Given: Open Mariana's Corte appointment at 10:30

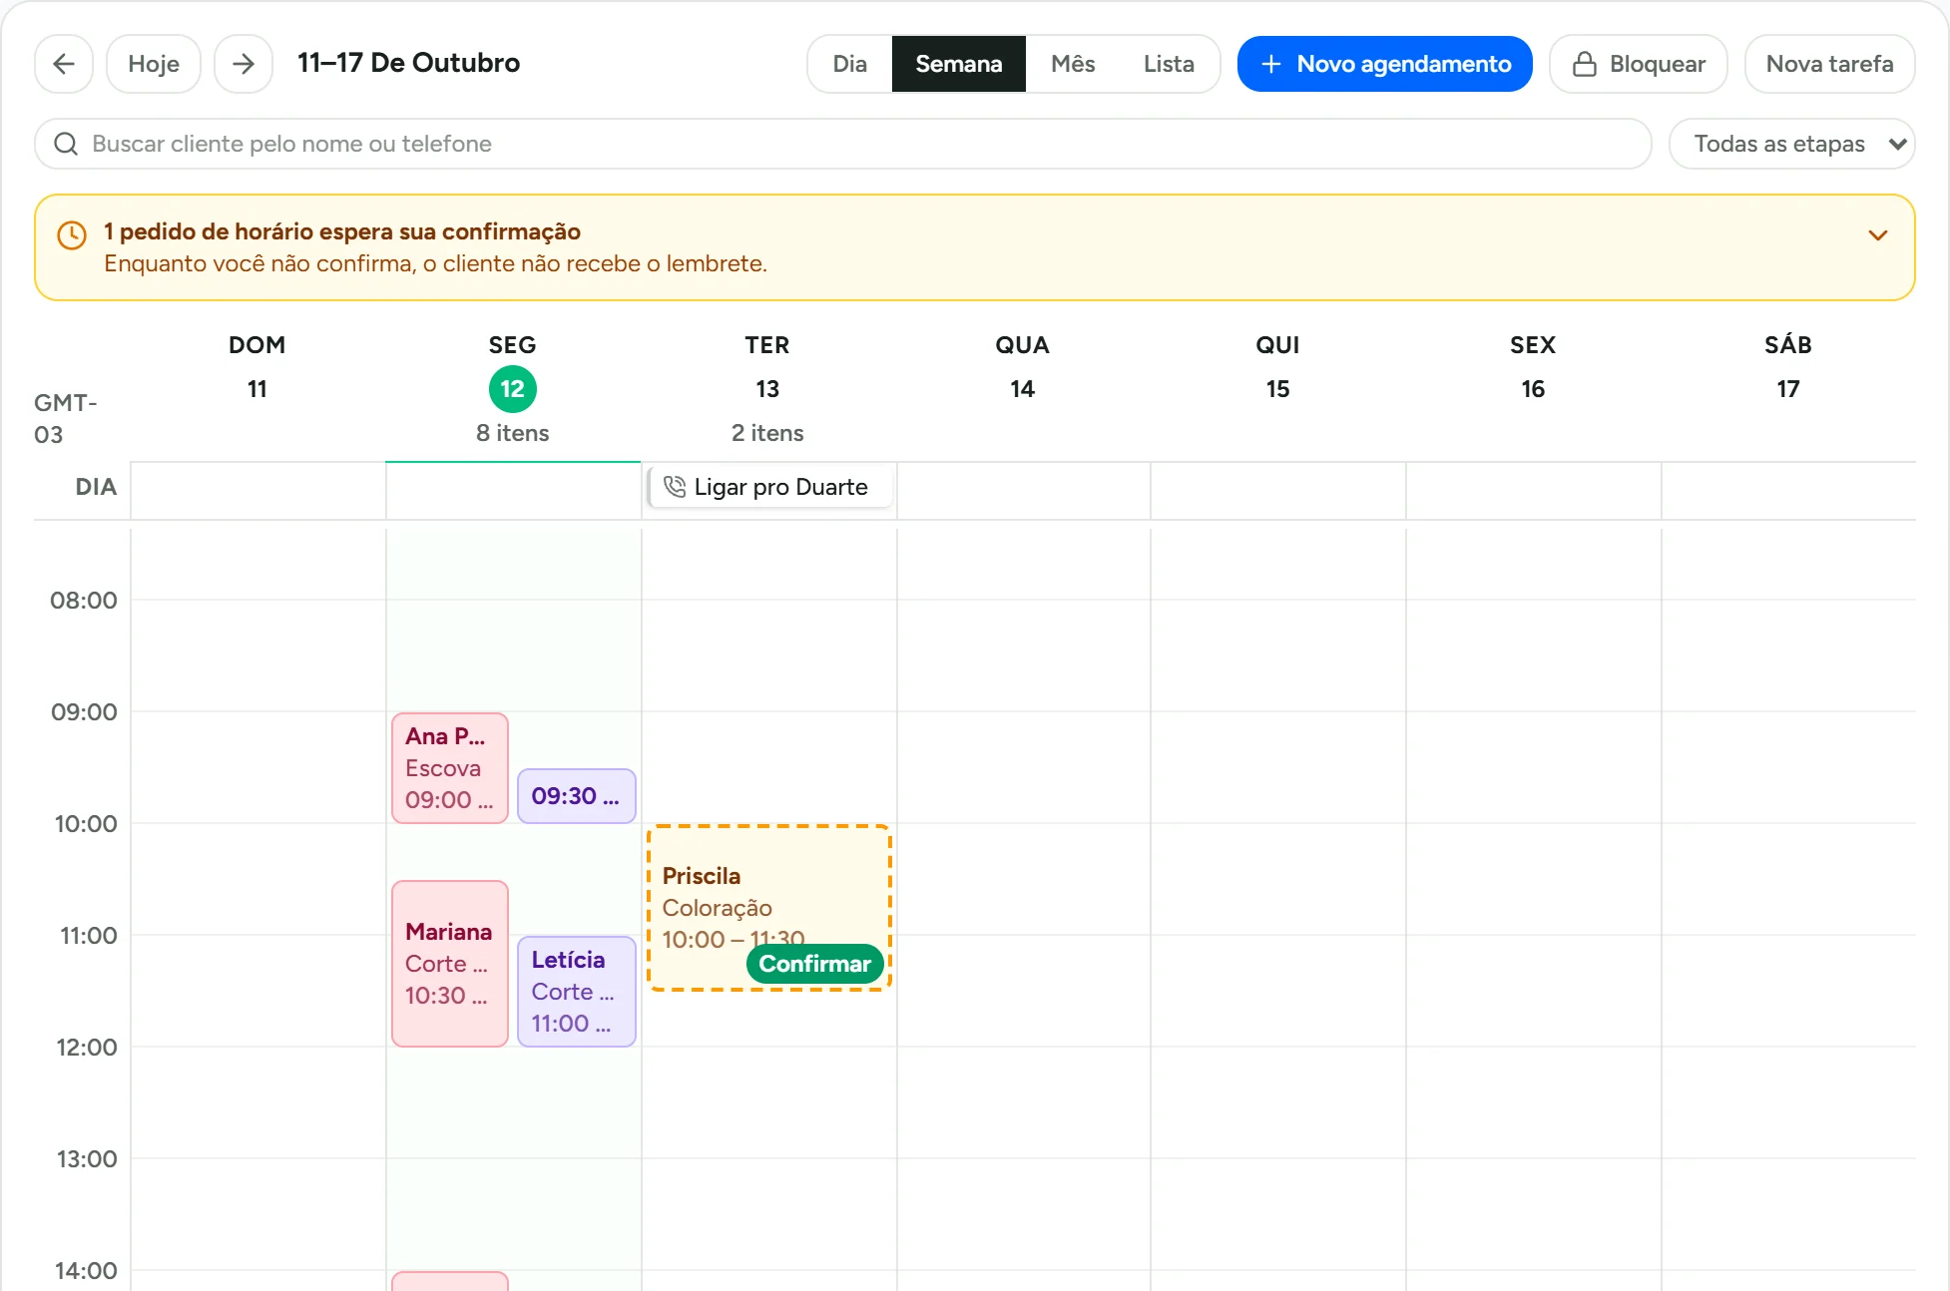Looking at the screenshot, I should coord(450,964).
